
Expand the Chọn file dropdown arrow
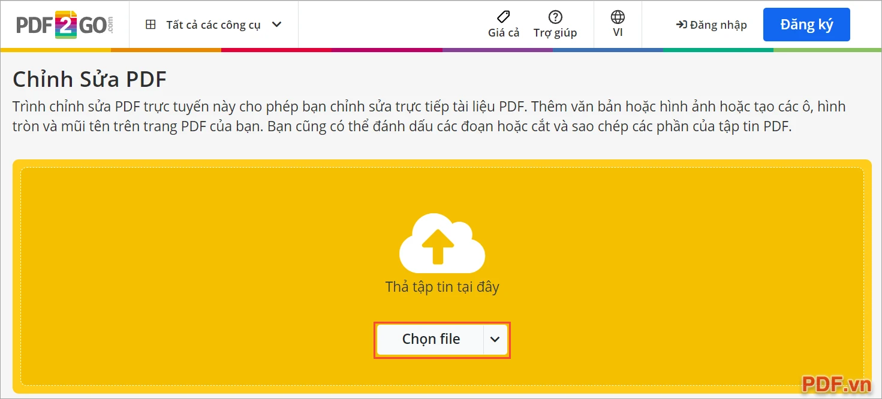tap(495, 339)
